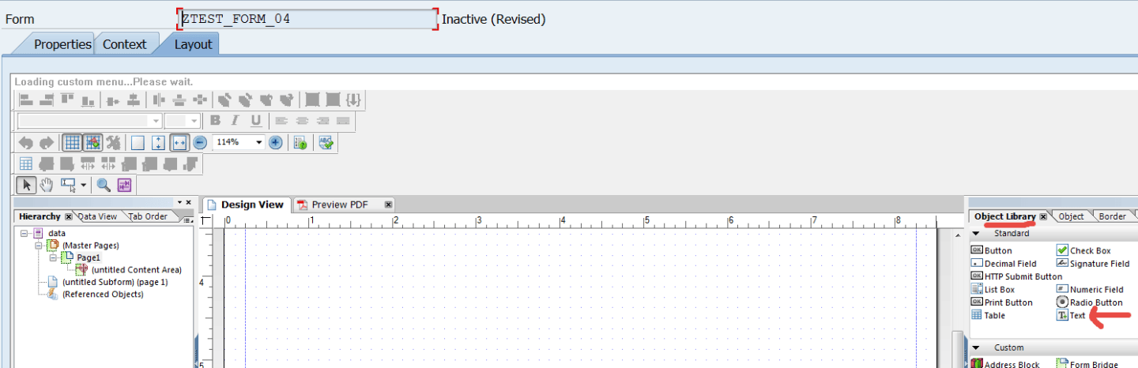Open the font name dropdown
1138x368 pixels.
point(156,121)
